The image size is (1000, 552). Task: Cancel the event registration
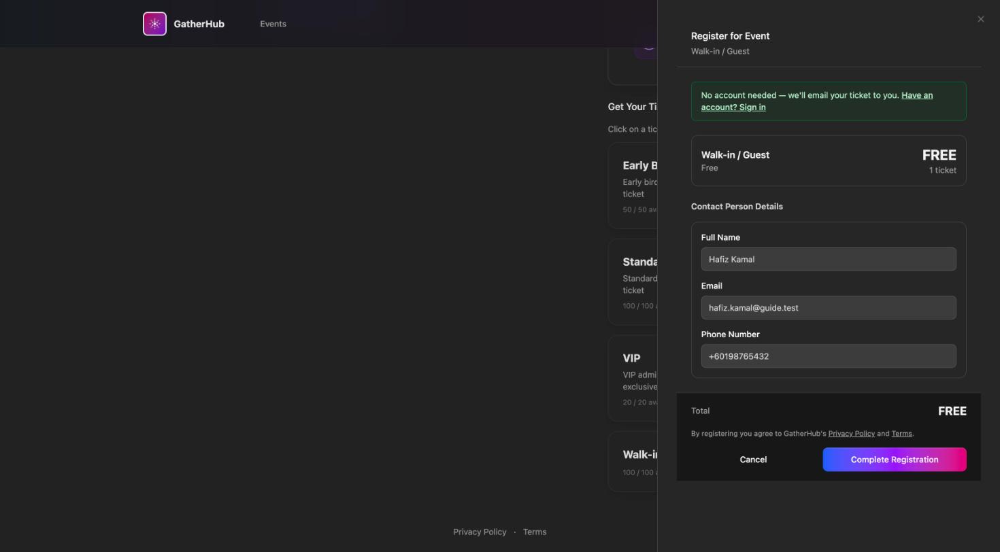click(x=753, y=460)
